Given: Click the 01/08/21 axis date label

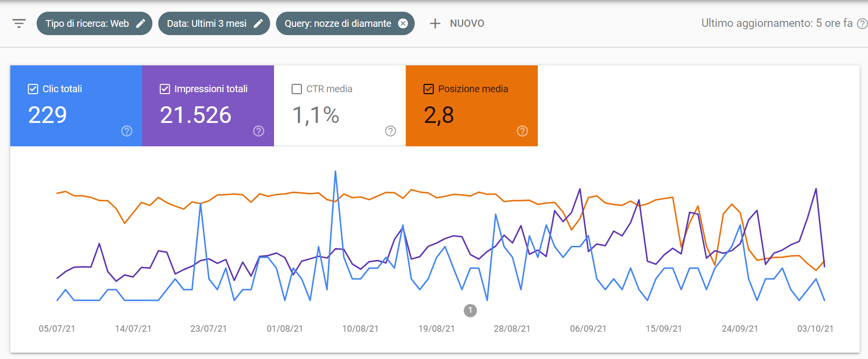Looking at the screenshot, I should (x=285, y=329).
